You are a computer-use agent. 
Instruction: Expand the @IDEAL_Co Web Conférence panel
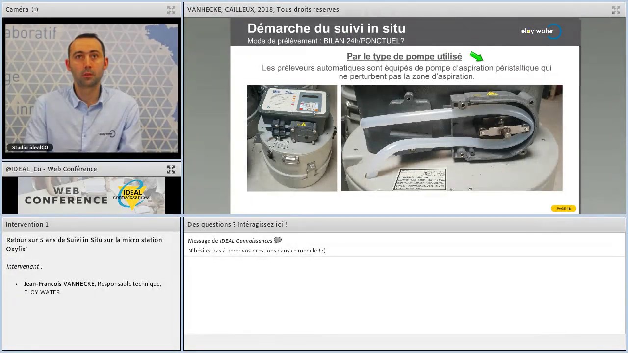pyautogui.click(x=171, y=169)
